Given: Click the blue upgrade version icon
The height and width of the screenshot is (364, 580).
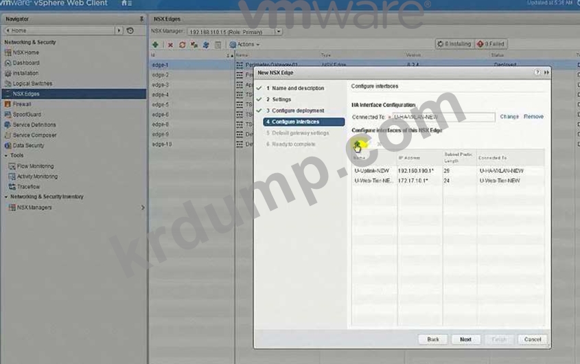Looking at the screenshot, I should click(206, 45).
